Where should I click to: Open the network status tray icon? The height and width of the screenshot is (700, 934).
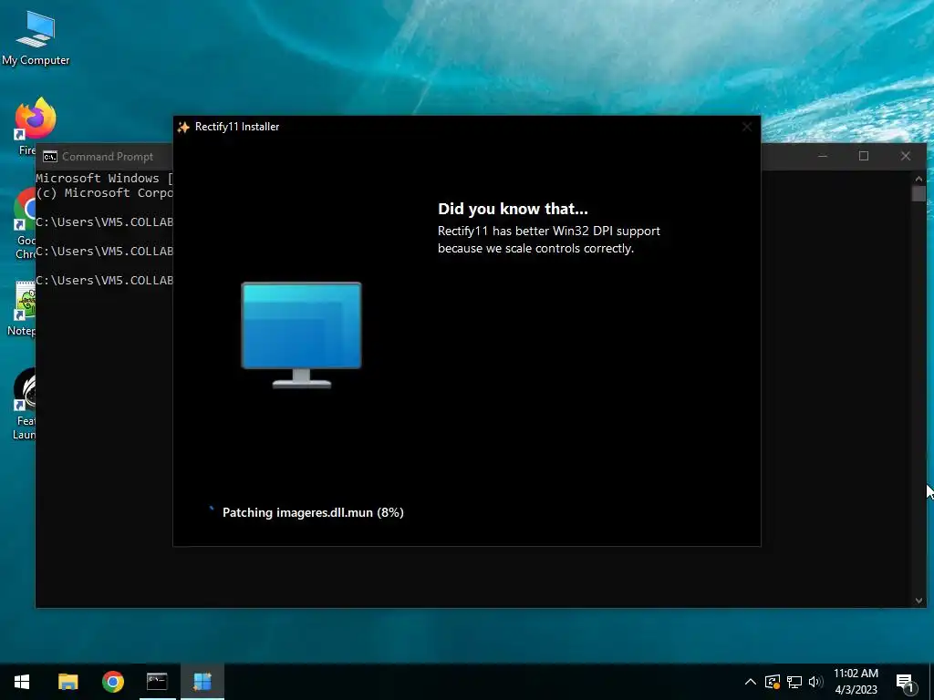point(794,682)
